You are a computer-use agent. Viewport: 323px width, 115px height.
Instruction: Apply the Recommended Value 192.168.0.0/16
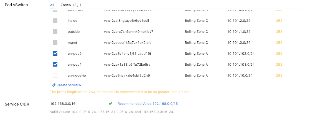point(147,104)
